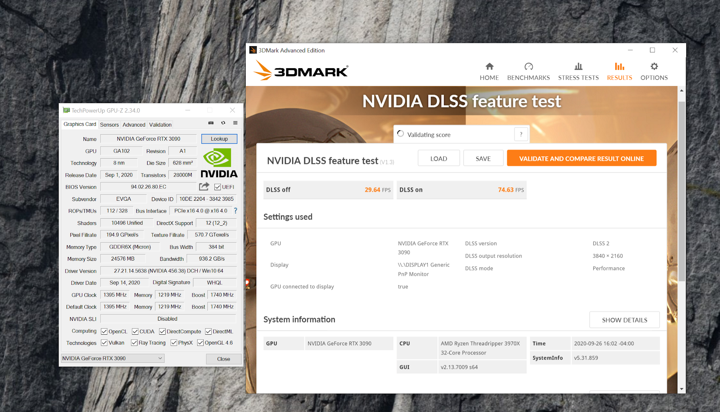This screenshot has height=412, width=720.
Task: Open 3DMark Options
Action: tap(654, 71)
